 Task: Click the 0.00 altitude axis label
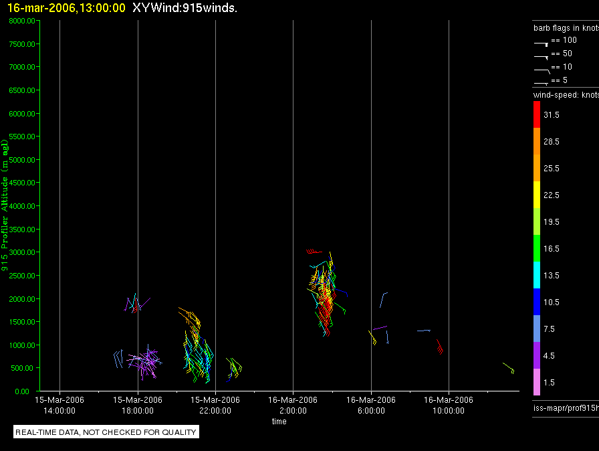point(22,391)
